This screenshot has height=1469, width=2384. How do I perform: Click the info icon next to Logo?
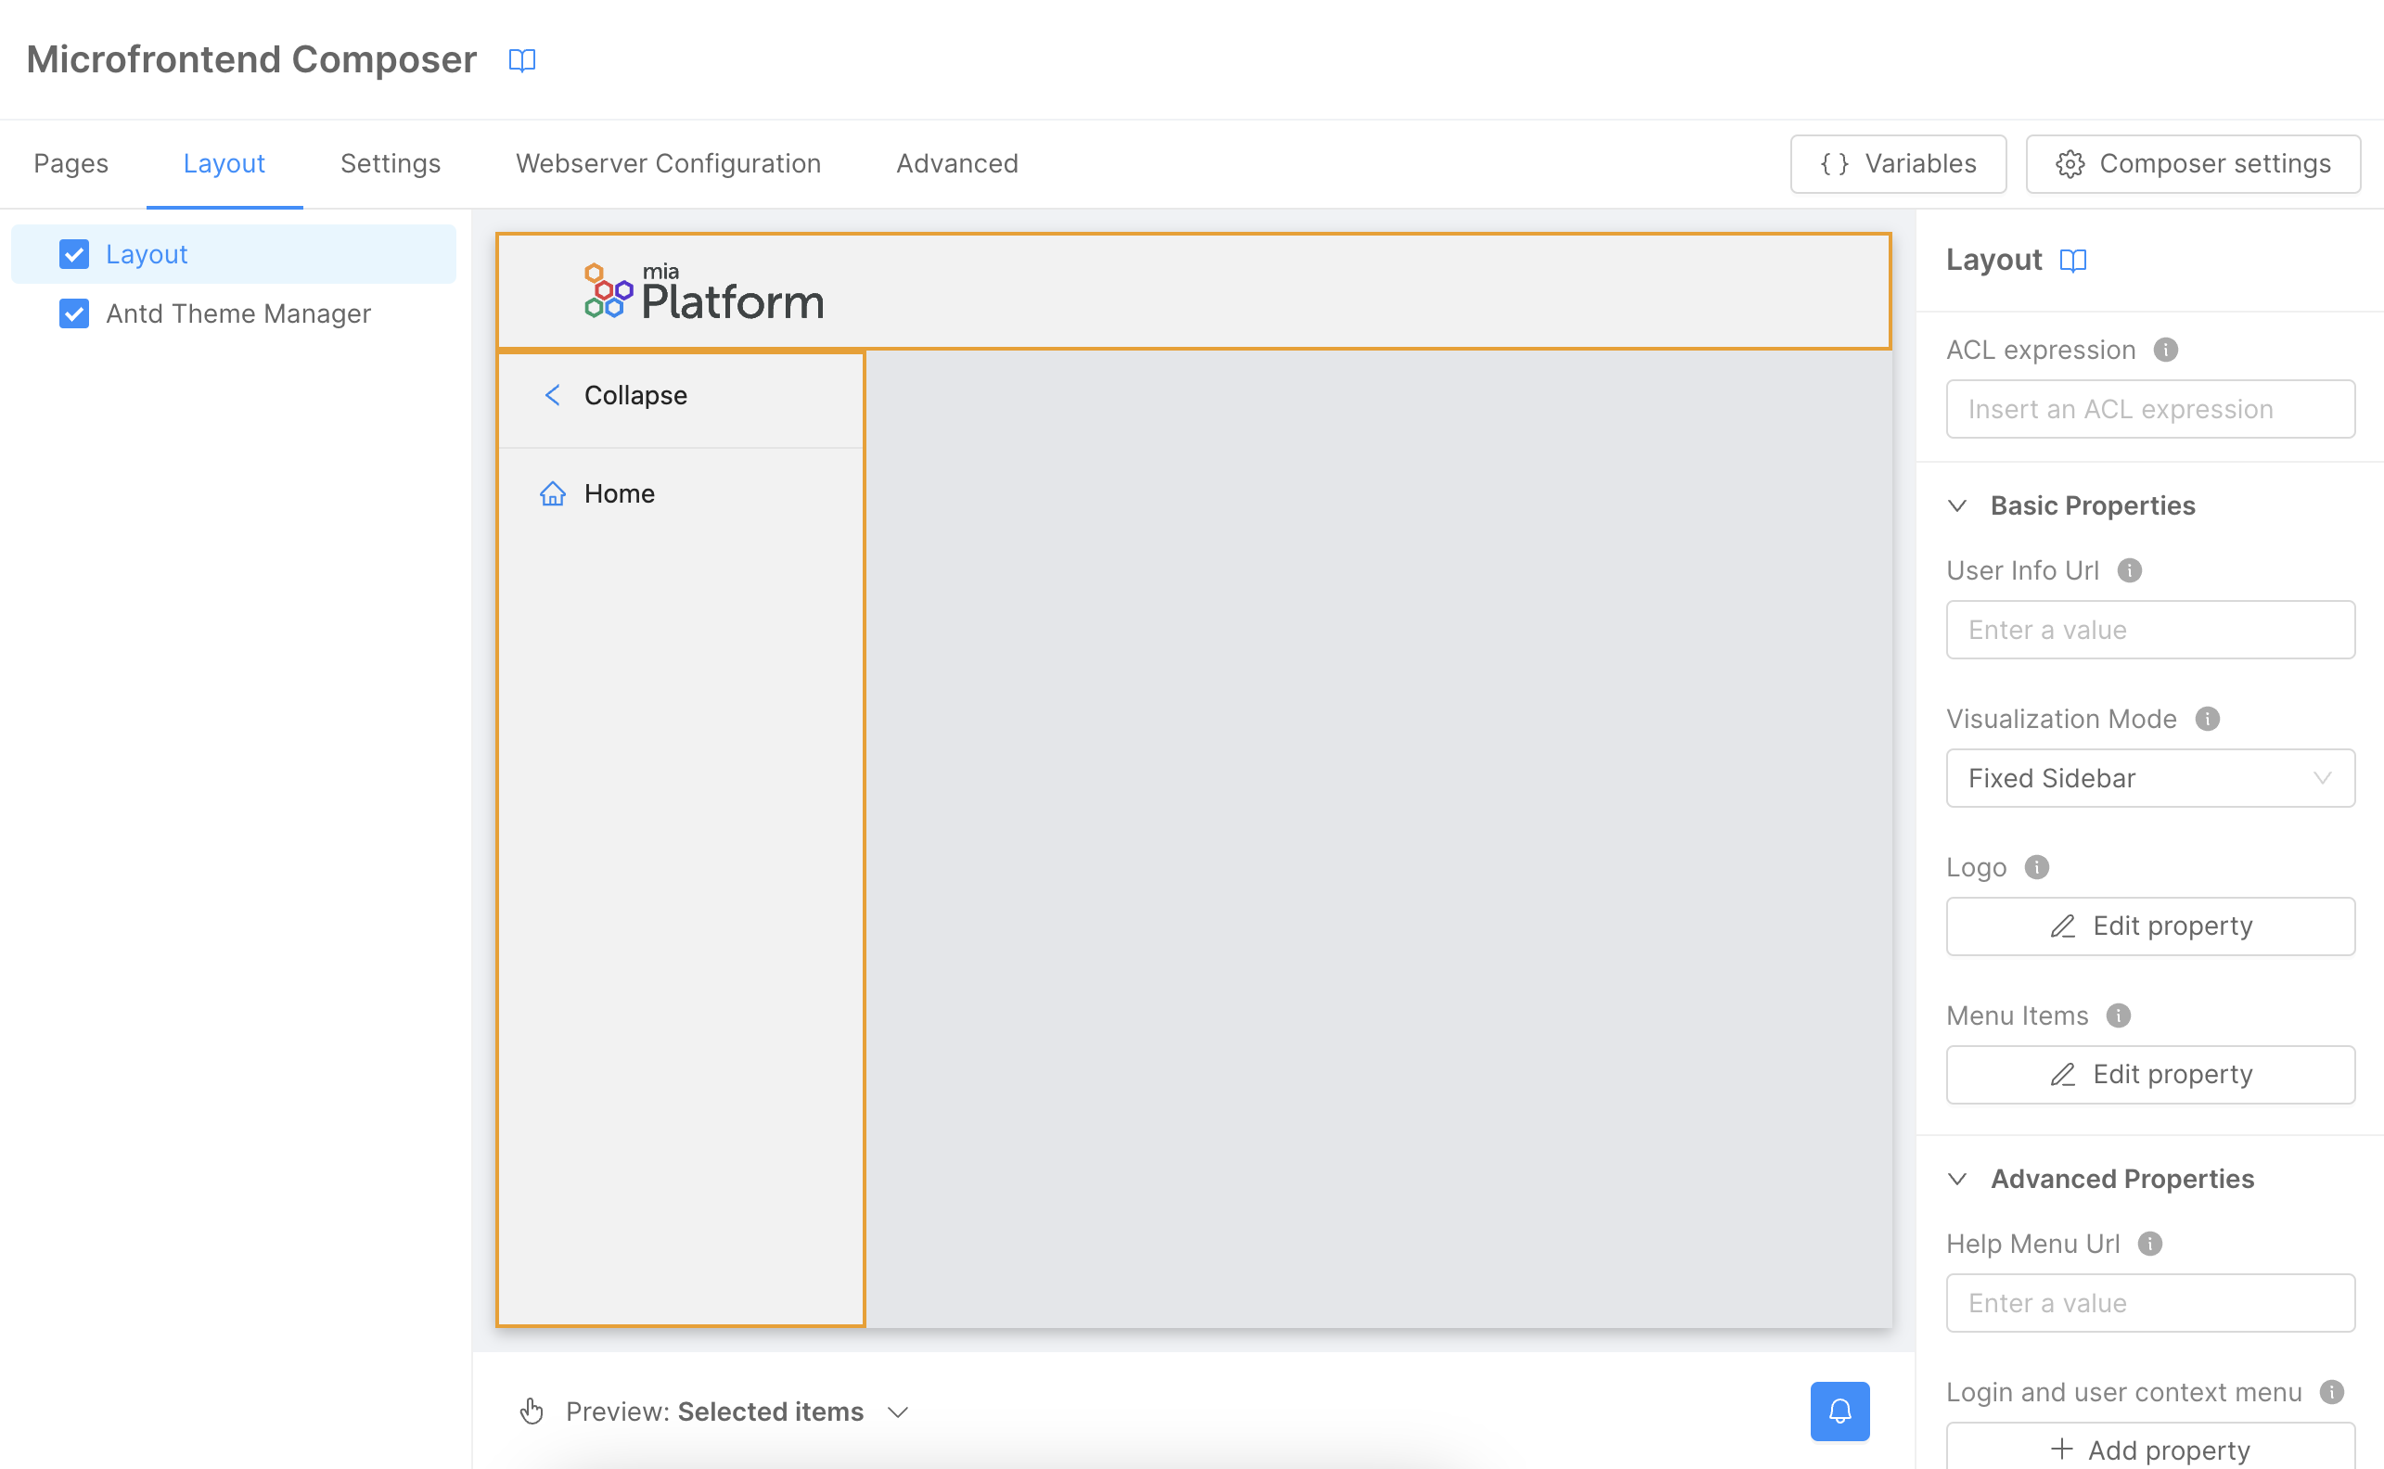(x=2038, y=868)
